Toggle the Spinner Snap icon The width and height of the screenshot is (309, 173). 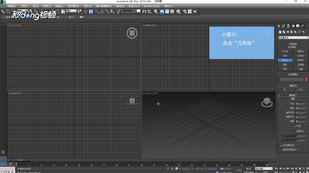[x=112, y=11]
